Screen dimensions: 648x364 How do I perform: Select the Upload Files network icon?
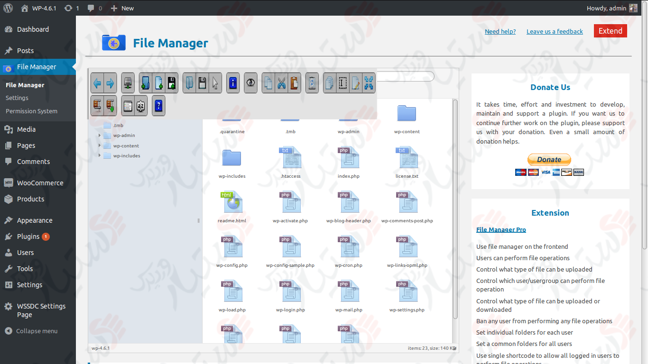127,82
